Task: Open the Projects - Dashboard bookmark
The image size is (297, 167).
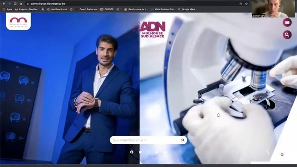Action: [x=26, y=9]
